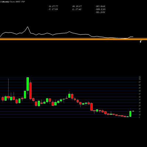Click the 37 price axis label
Screen dimensions: 147x147
pos(140,100)
